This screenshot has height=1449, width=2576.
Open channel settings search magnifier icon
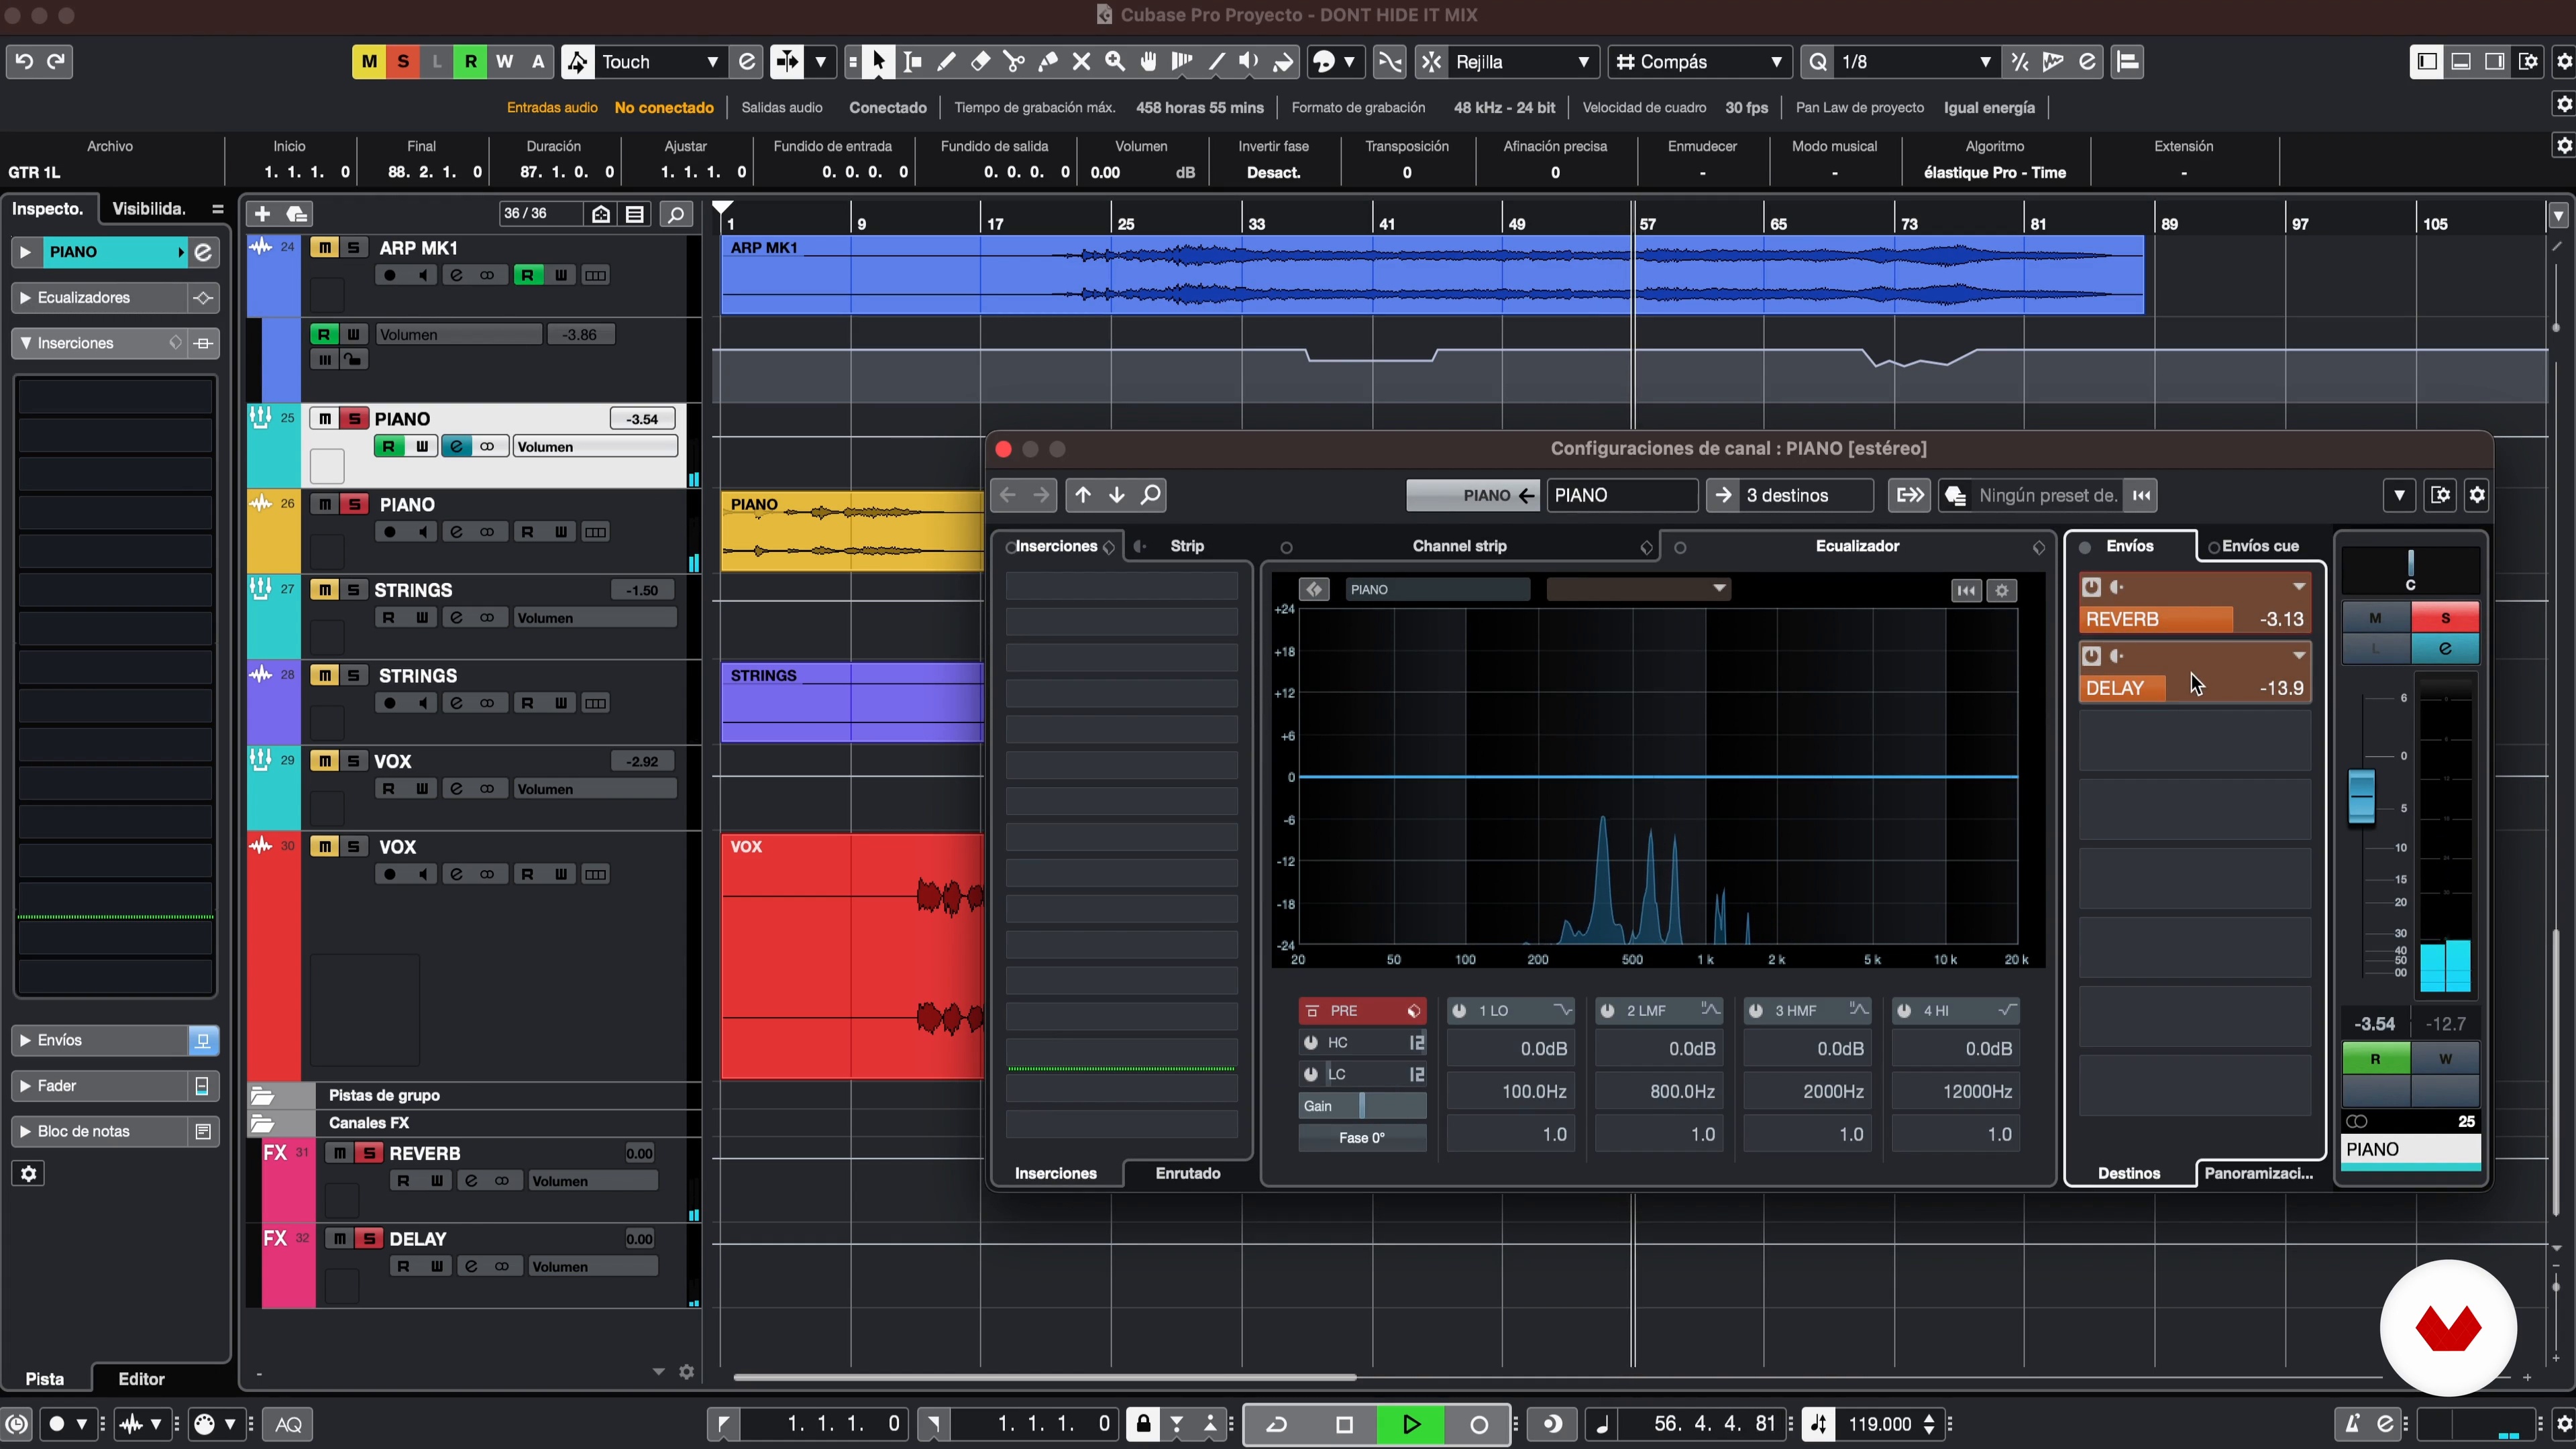[x=1151, y=495]
